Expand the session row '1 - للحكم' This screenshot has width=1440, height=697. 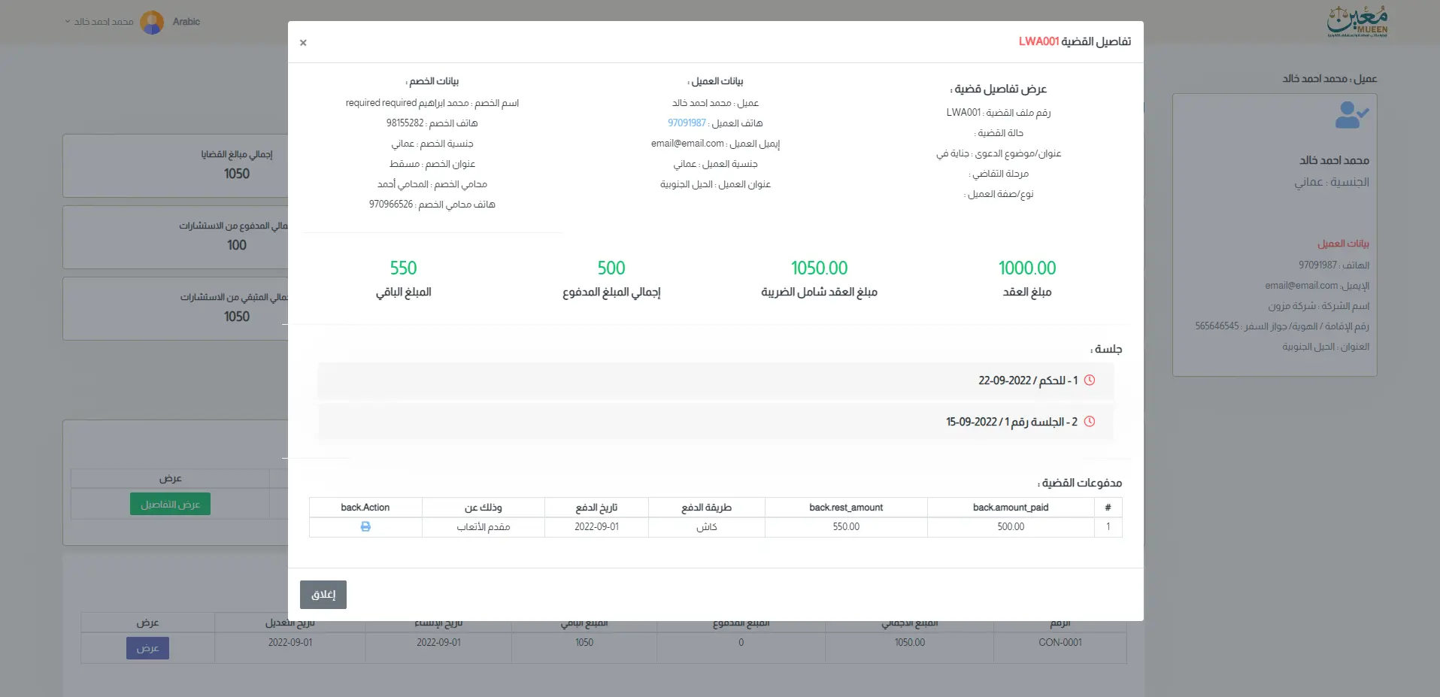point(1027,380)
